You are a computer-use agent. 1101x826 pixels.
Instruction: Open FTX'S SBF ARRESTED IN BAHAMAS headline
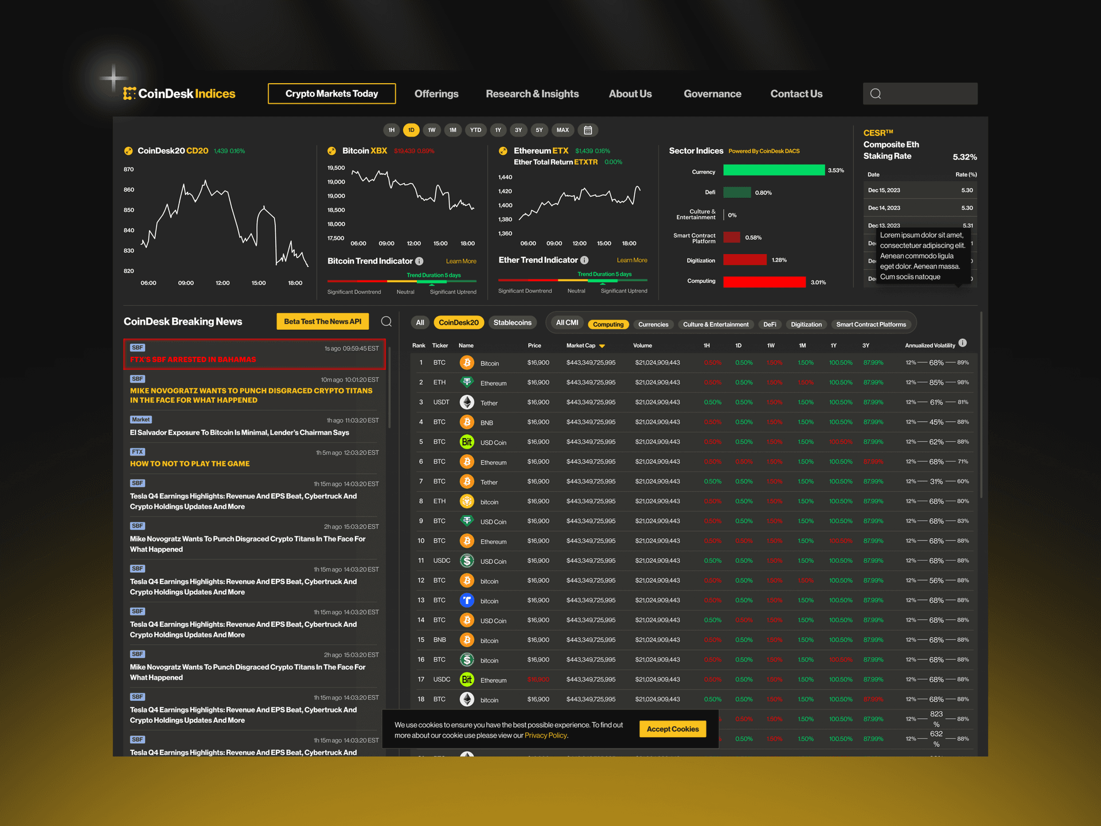tap(193, 359)
